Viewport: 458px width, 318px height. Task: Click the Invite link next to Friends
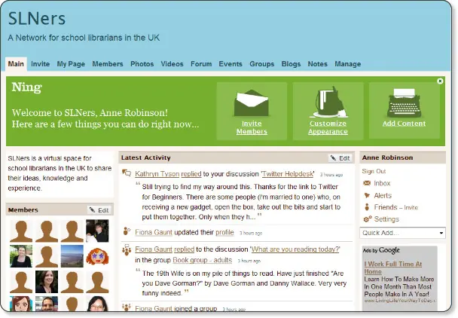(x=411, y=207)
